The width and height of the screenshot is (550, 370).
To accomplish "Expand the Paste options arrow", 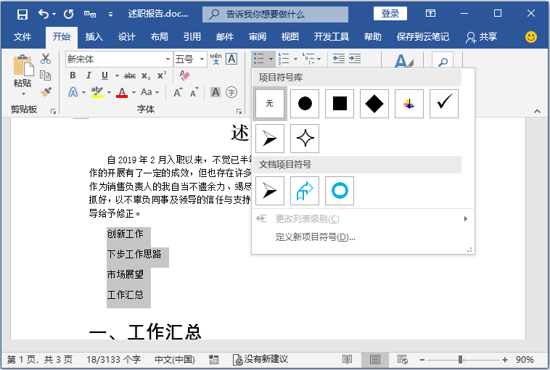I will point(23,94).
